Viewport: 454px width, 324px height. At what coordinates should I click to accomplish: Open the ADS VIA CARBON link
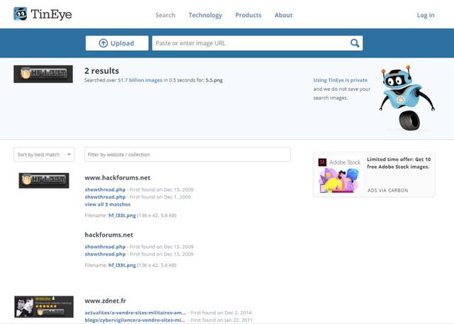pos(387,190)
